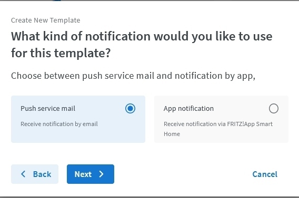Click the word "Home" in App notification card
This screenshot has height=198, width=299.
(172, 134)
